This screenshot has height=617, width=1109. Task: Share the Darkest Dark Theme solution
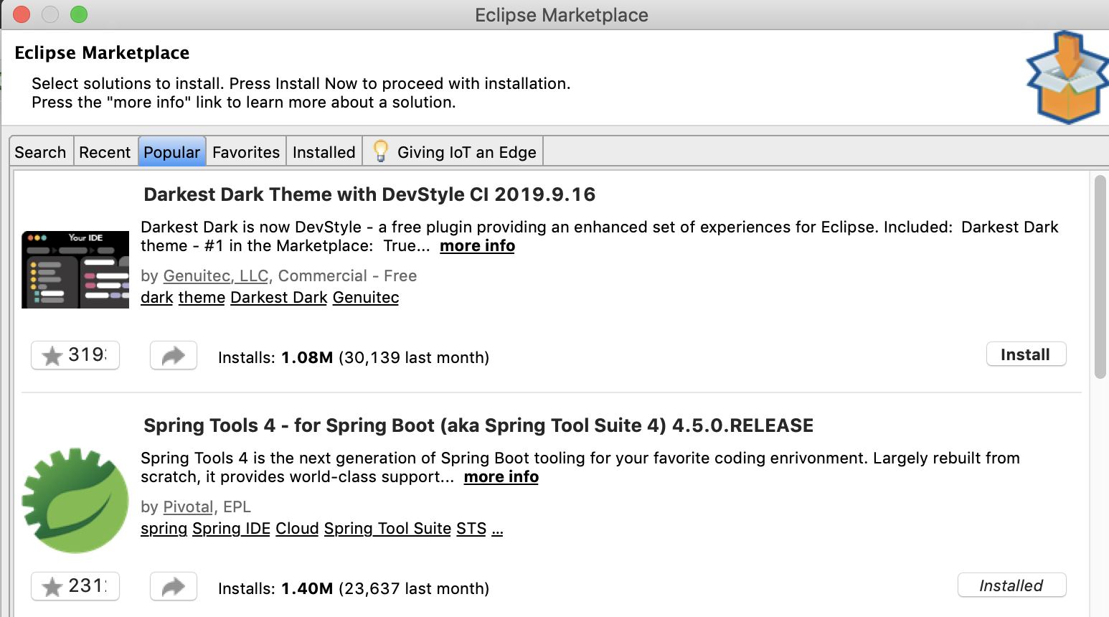(x=174, y=355)
